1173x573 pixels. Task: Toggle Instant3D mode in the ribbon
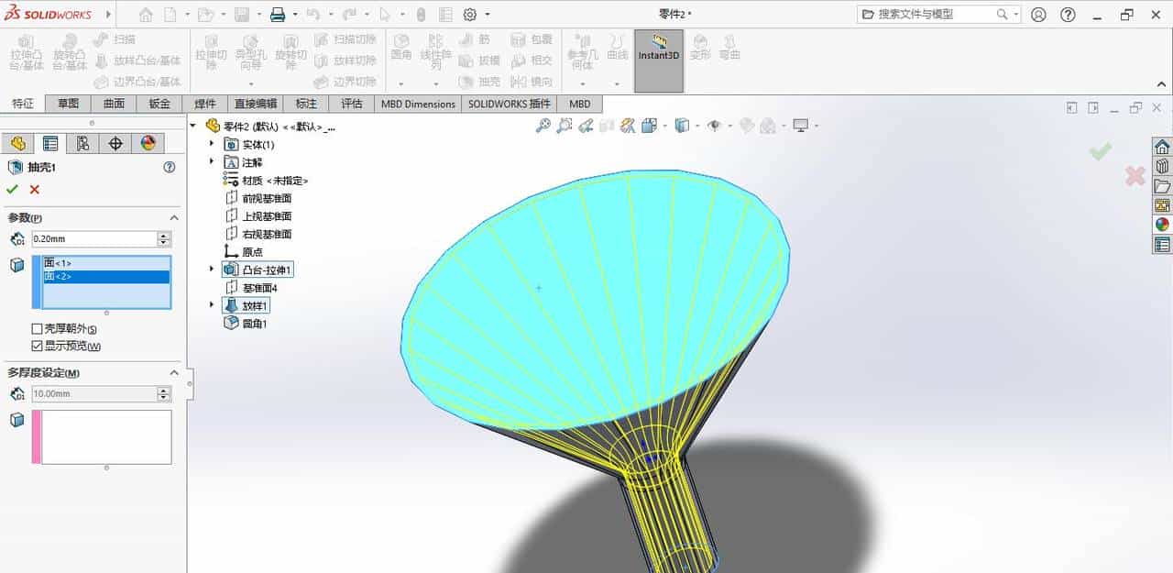coord(657,55)
